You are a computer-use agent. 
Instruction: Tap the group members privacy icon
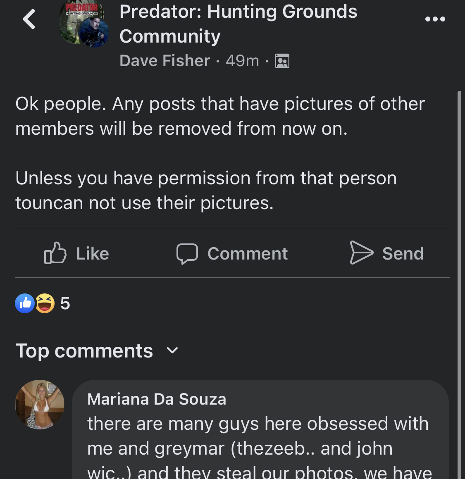[282, 61]
